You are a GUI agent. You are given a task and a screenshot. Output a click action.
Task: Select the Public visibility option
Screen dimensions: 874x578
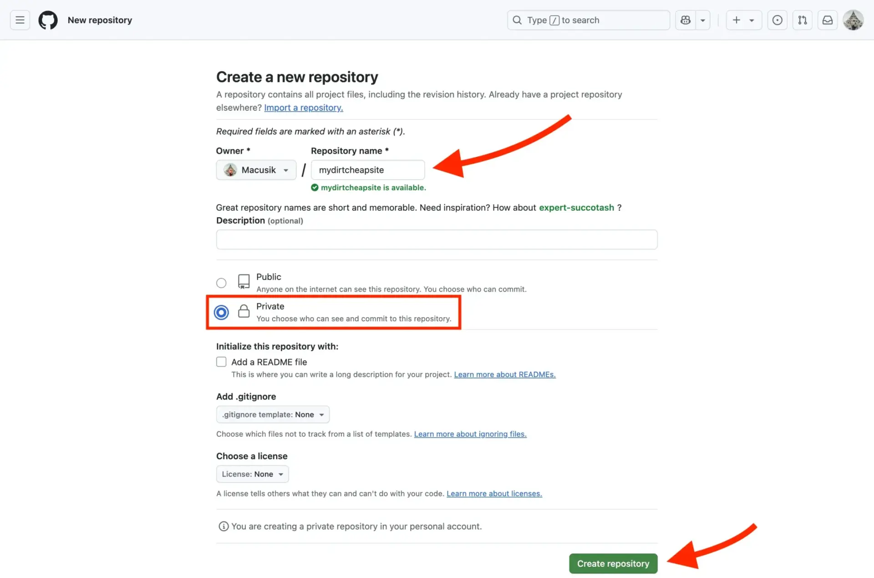[x=221, y=283]
